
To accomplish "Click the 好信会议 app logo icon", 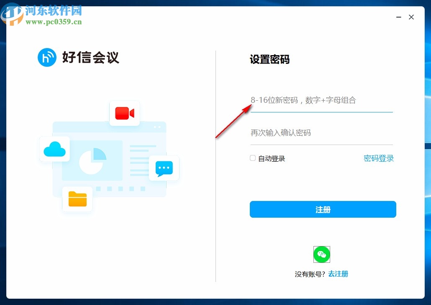I will click(47, 57).
